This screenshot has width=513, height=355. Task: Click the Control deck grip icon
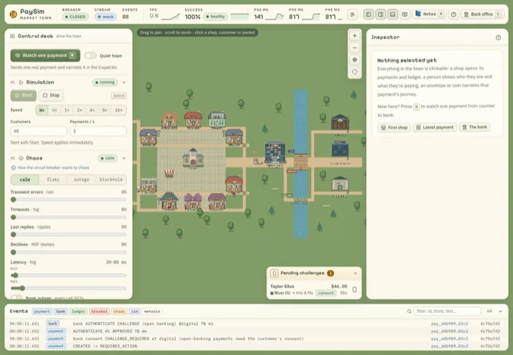coord(12,36)
